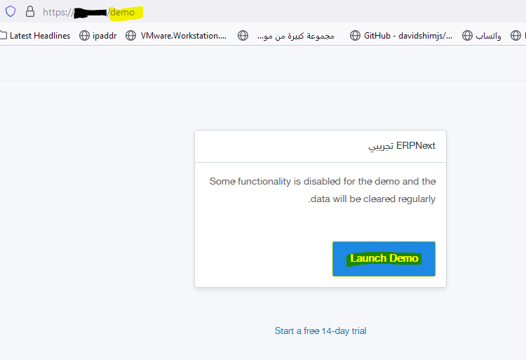Open the ipaddr bookmark
Image resolution: width=526 pixels, height=360 pixels.
[98, 36]
